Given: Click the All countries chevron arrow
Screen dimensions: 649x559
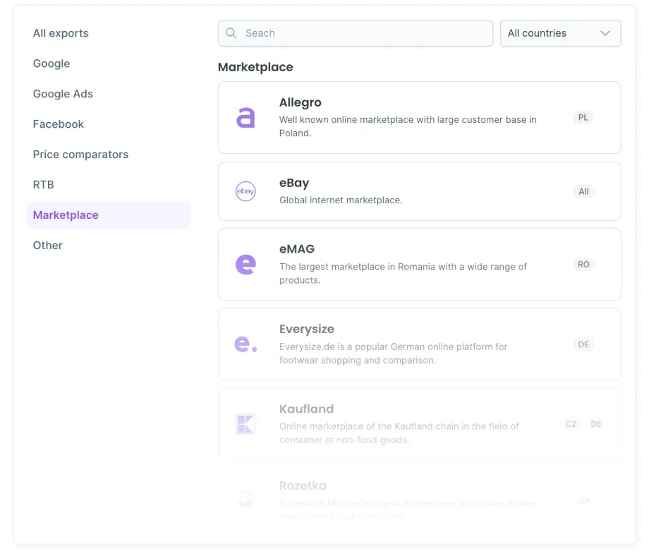Looking at the screenshot, I should [x=605, y=33].
